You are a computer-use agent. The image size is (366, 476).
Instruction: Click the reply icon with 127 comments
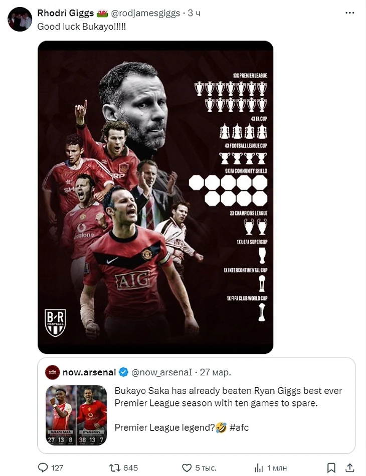pos(43,468)
